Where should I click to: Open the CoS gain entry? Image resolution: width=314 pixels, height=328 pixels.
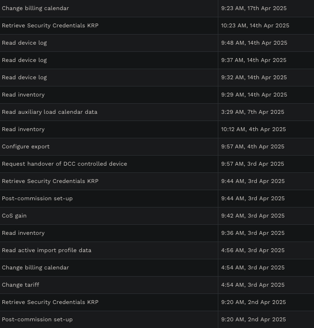pyautogui.click(x=157, y=216)
